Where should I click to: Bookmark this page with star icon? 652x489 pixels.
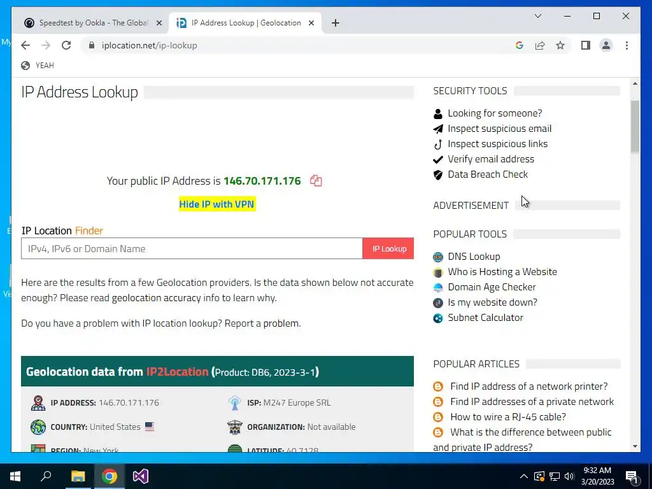tap(560, 45)
